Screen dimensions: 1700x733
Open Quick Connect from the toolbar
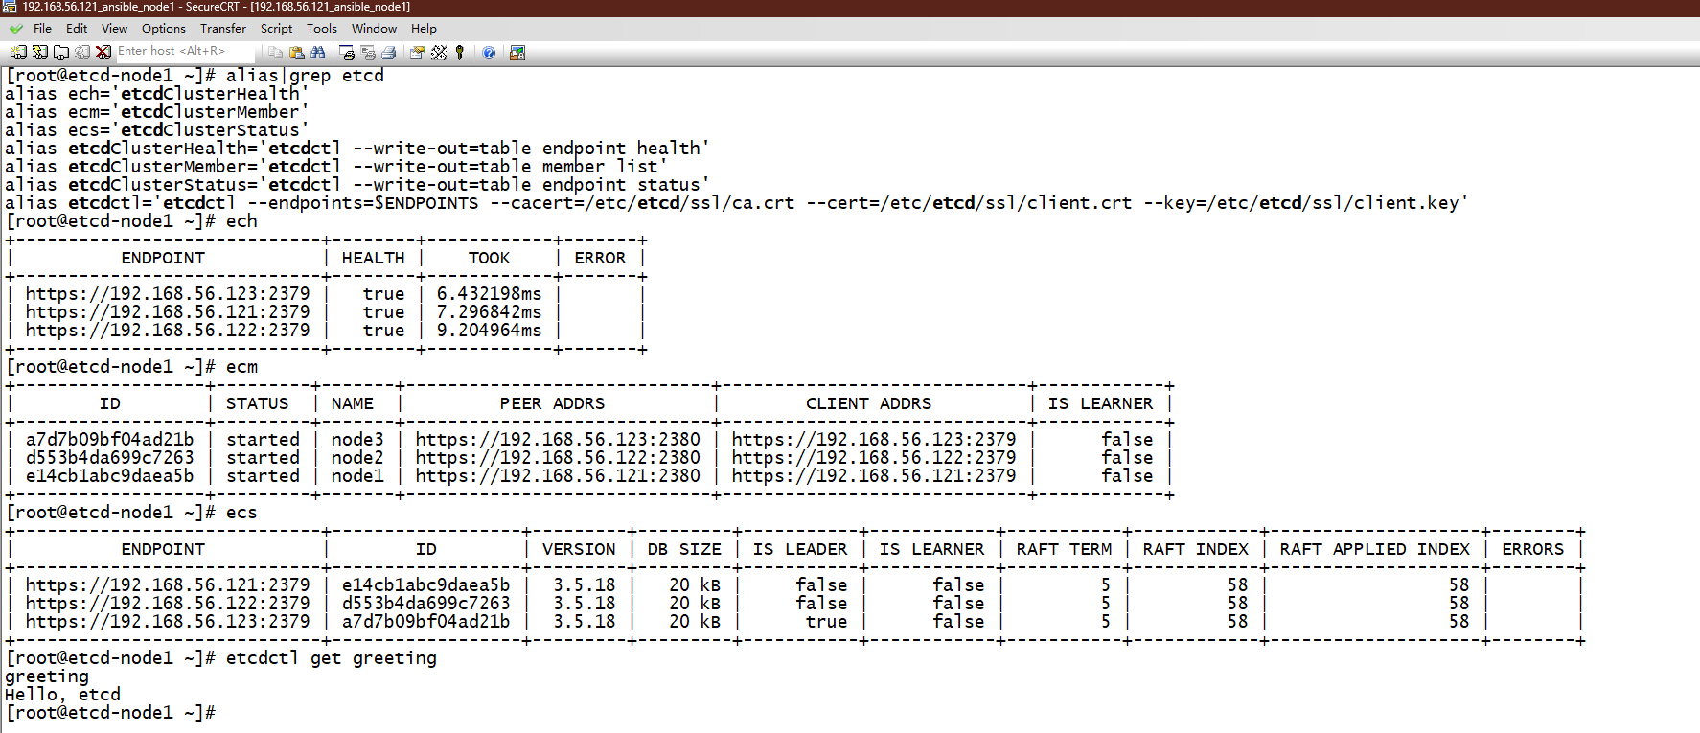[39, 53]
